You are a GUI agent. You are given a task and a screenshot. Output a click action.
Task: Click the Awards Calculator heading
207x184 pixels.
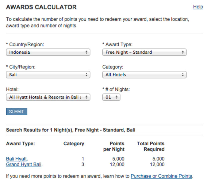point(41,7)
